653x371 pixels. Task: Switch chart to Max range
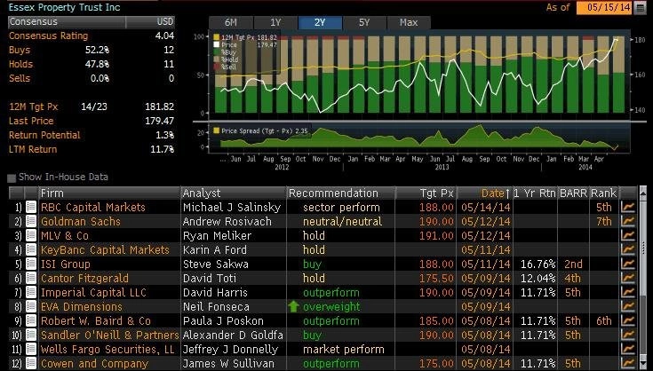[x=409, y=22]
